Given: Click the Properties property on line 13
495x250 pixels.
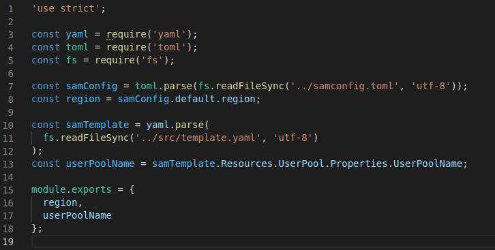Looking at the screenshot, I should (359, 163).
